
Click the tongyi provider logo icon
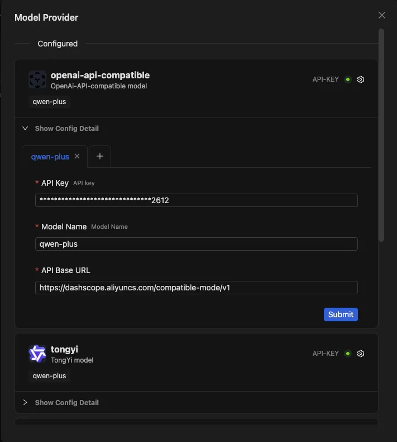coord(37,354)
